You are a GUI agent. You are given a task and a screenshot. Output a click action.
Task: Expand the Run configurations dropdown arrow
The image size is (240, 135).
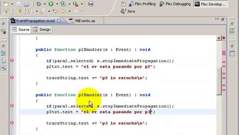point(57,4)
